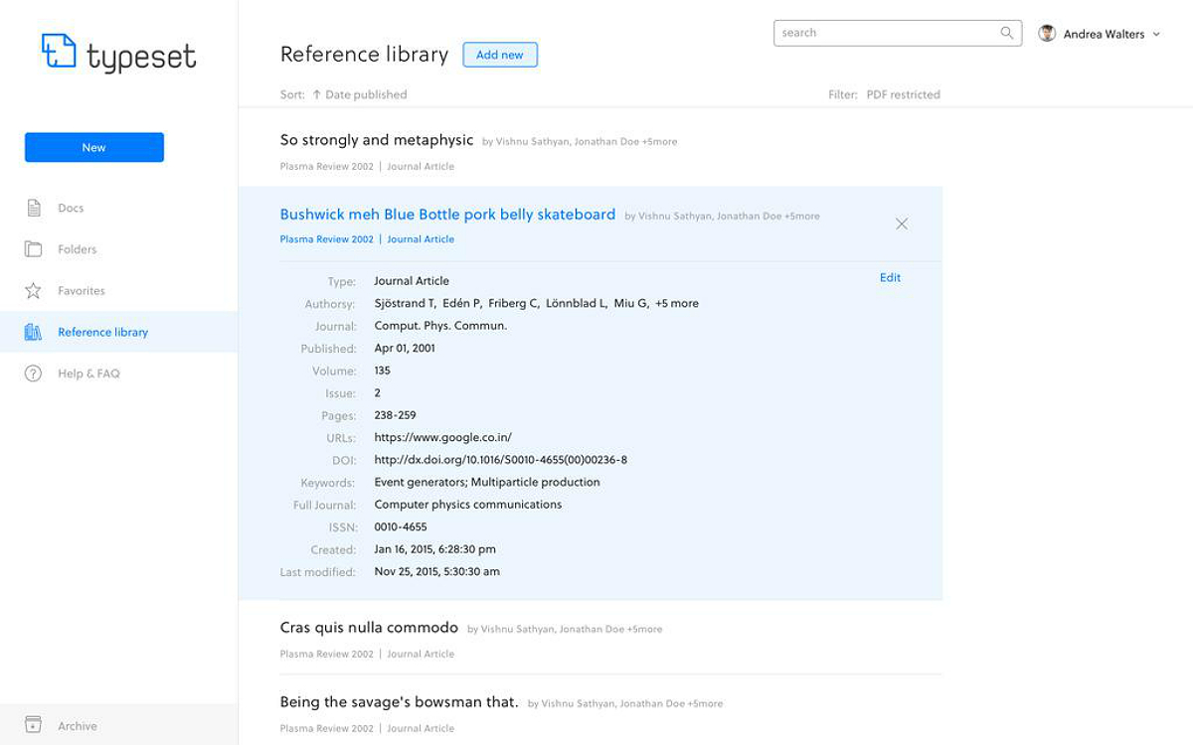This screenshot has height=745, width=1193.
Task: Open the Docs section icon
Action: tap(33, 207)
